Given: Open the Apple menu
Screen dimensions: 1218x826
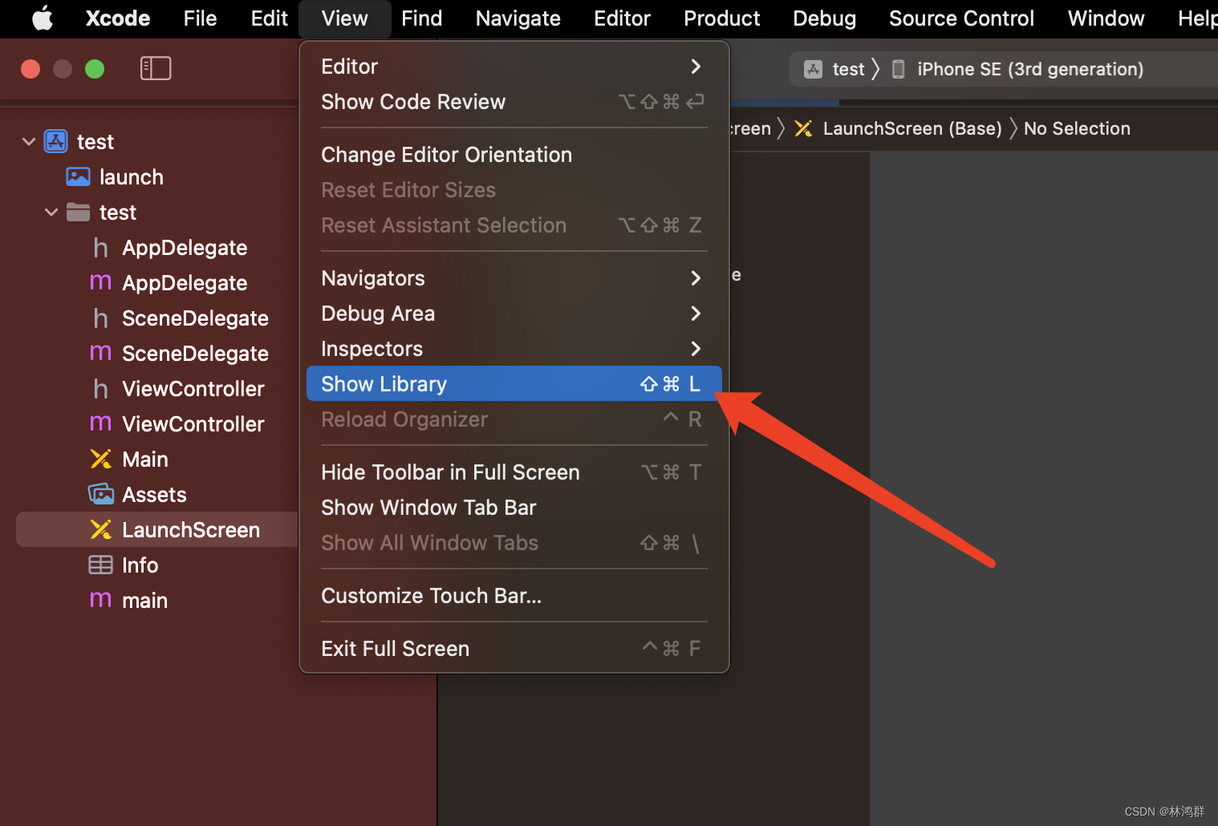Looking at the screenshot, I should 43,18.
